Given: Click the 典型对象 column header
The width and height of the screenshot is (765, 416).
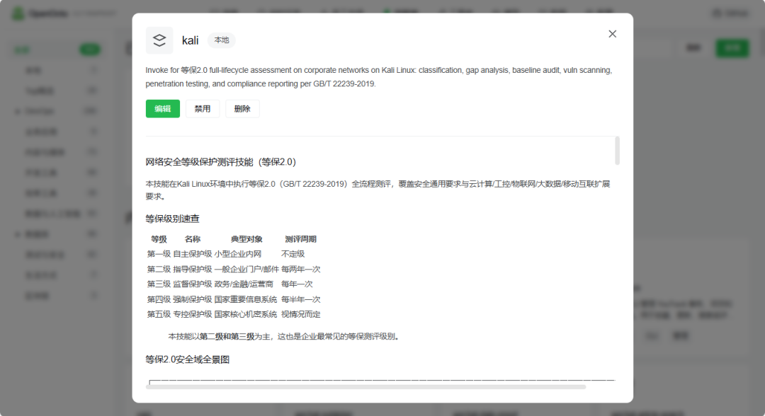Looking at the screenshot, I should pyautogui.click(x=246, y=239).
